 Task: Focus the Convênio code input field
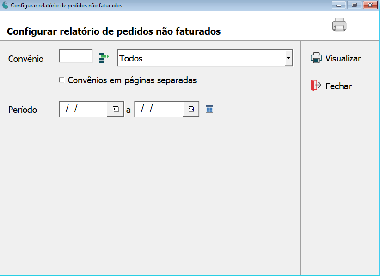76,56
